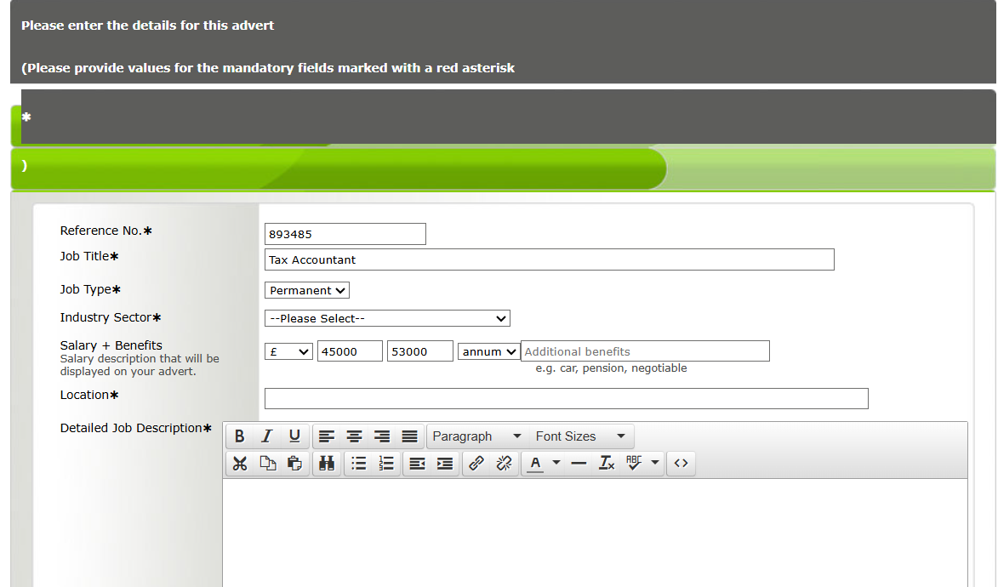
Task: Open Find and Replace binoculars icon
Action: coord(327,464)
